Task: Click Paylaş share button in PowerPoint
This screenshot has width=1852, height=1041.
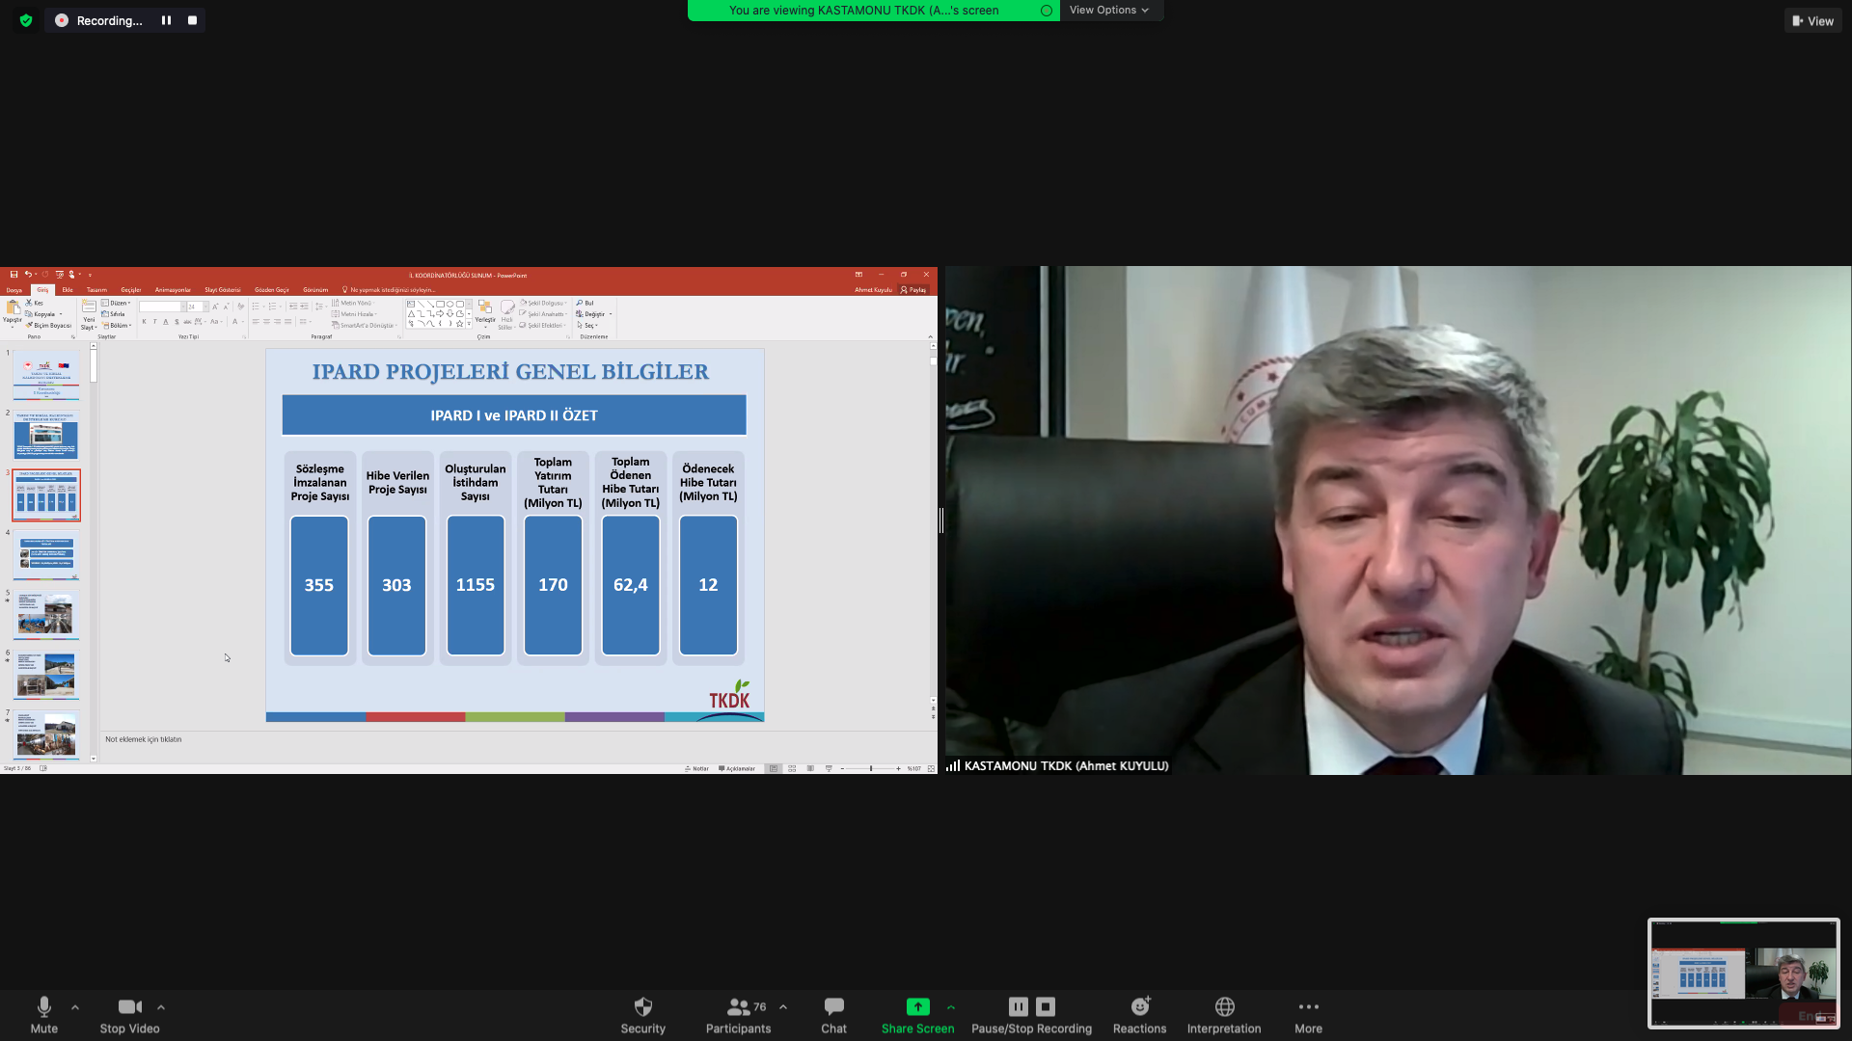Action: (912, 289)
